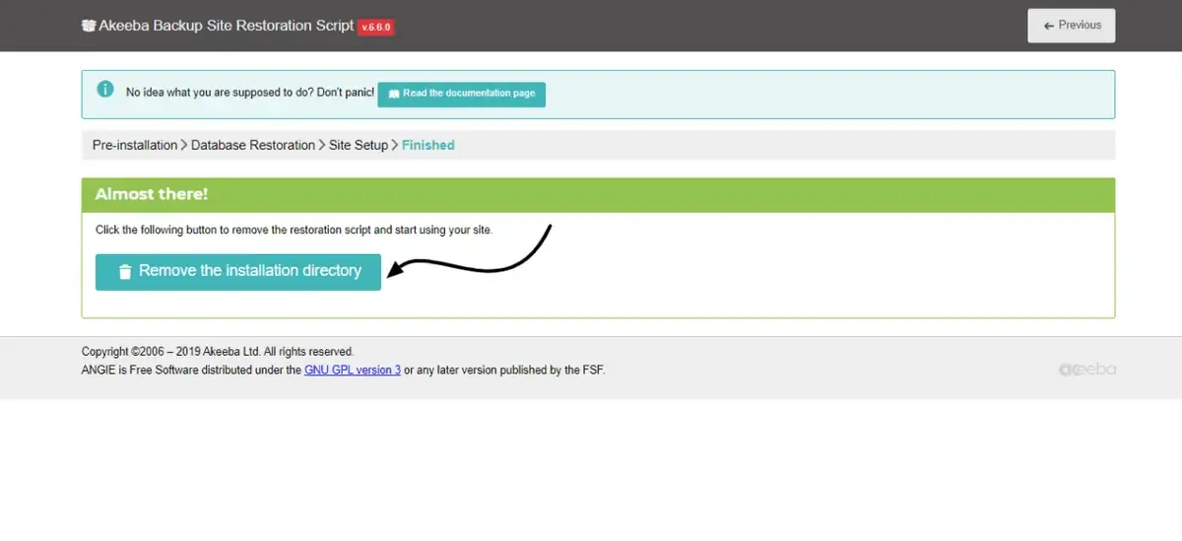Click the Almost there! panel heading

(x=152, y=195)
